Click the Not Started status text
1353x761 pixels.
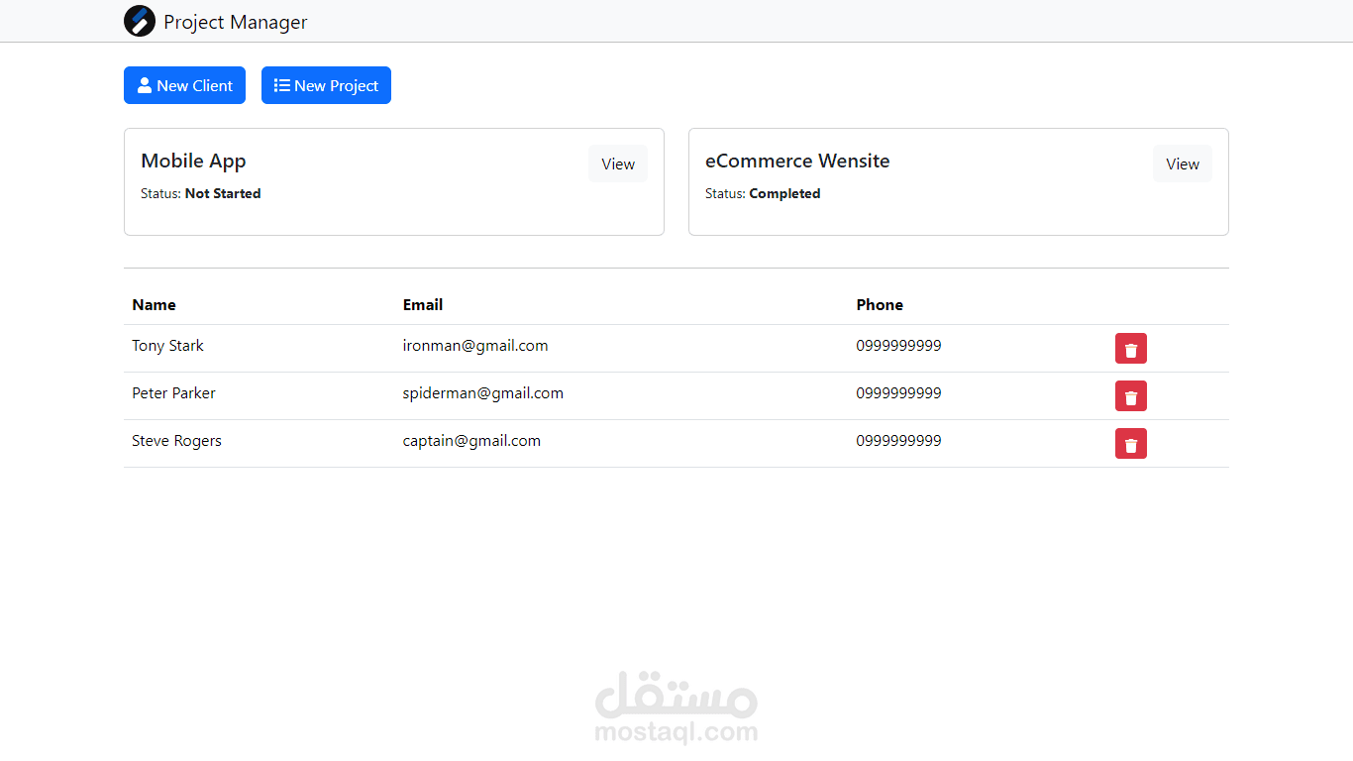(x=223, y=194)
